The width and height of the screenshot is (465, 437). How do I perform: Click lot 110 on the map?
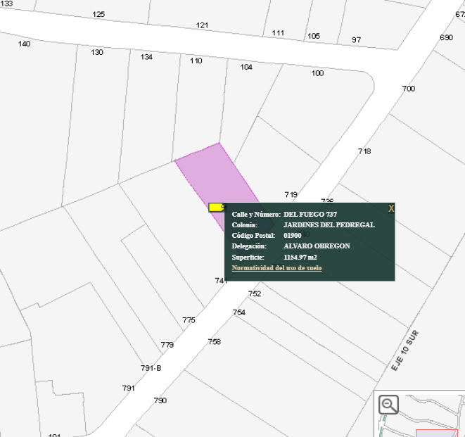click(196, 61)
